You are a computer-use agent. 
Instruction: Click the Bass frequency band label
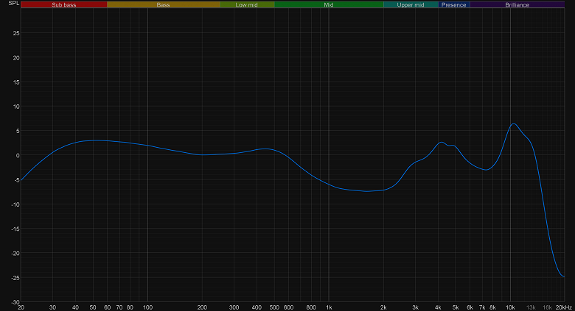click(163, 4)
